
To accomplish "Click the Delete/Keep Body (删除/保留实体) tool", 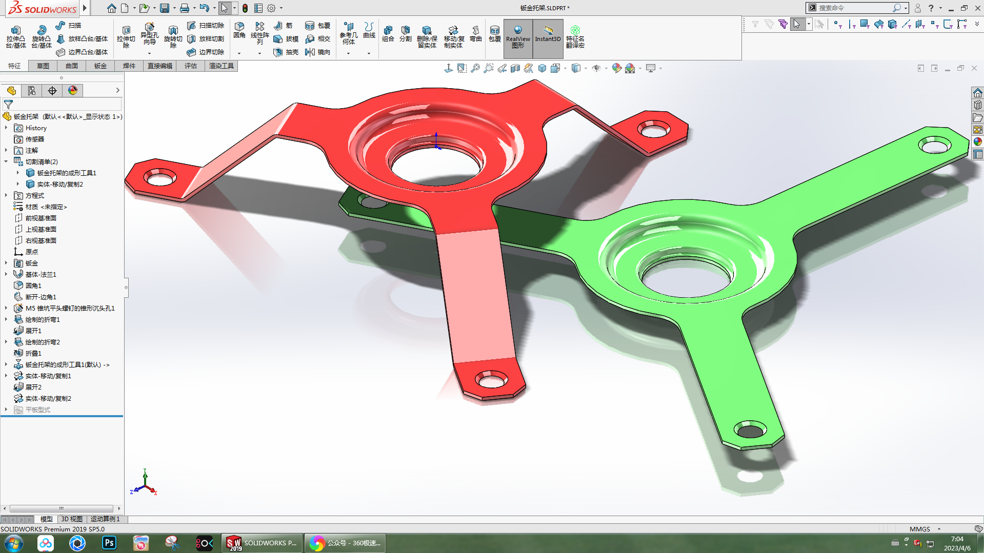I will click(427, 36).
